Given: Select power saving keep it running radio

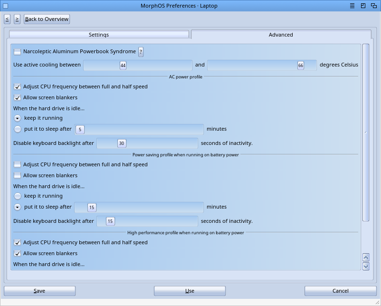Looking at the screenshot, I should click(18, 196).
